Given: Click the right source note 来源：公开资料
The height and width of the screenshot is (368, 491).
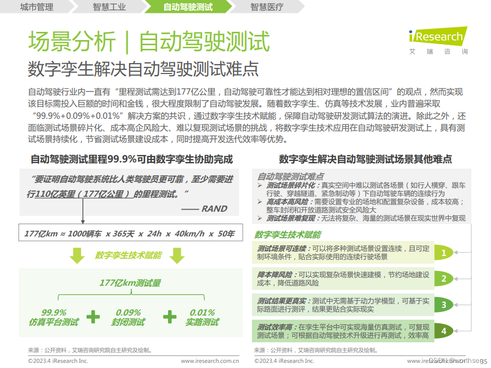Looking at the screenshot, I should (316, 350).
